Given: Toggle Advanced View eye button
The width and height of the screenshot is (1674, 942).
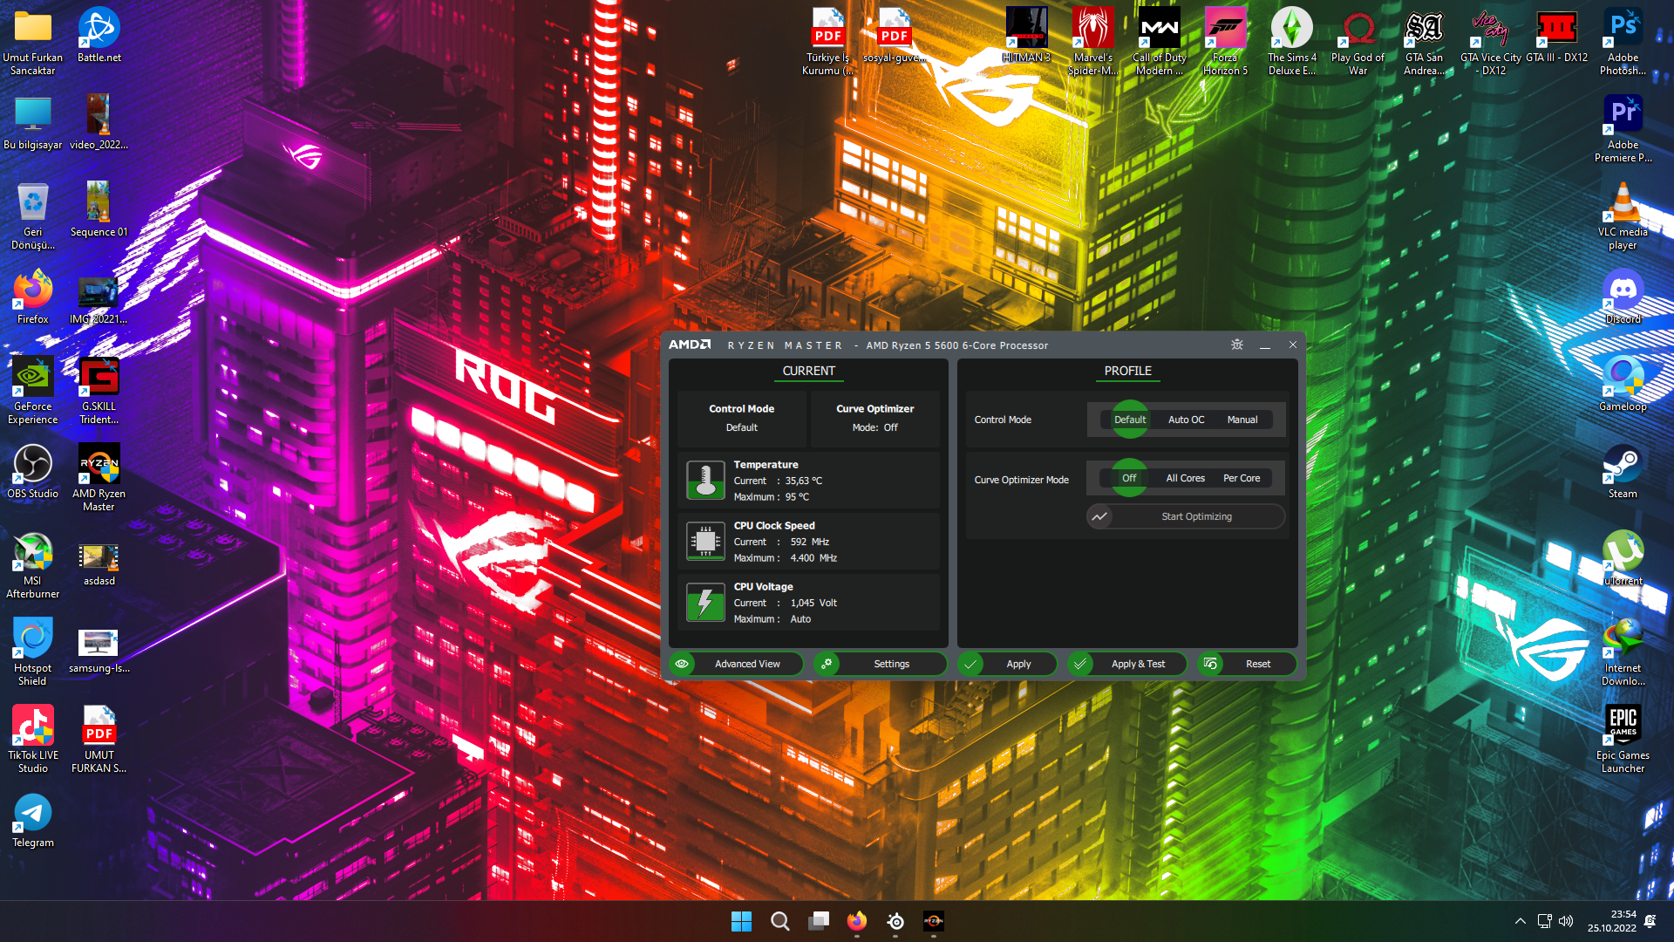Looking at the screenshot, I should click(x=683, y=664).
